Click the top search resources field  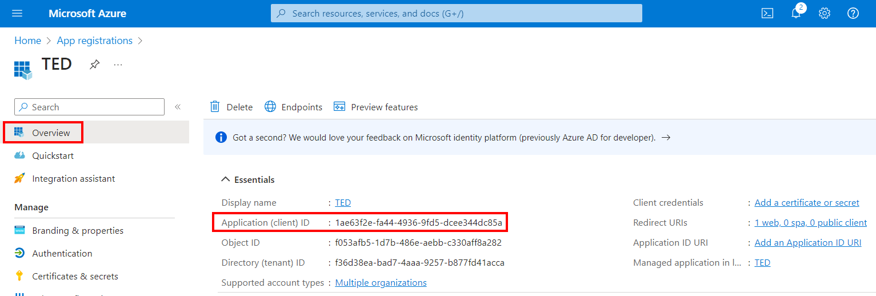click(x=457, y=13)
